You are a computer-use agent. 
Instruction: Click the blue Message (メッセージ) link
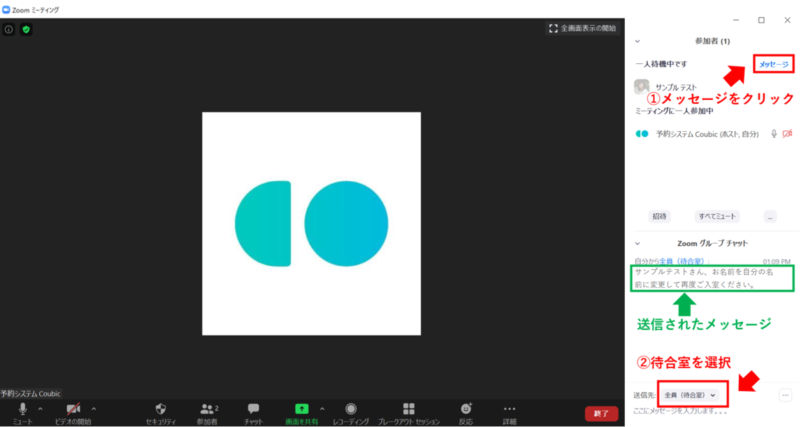click(x=774, y=65)
